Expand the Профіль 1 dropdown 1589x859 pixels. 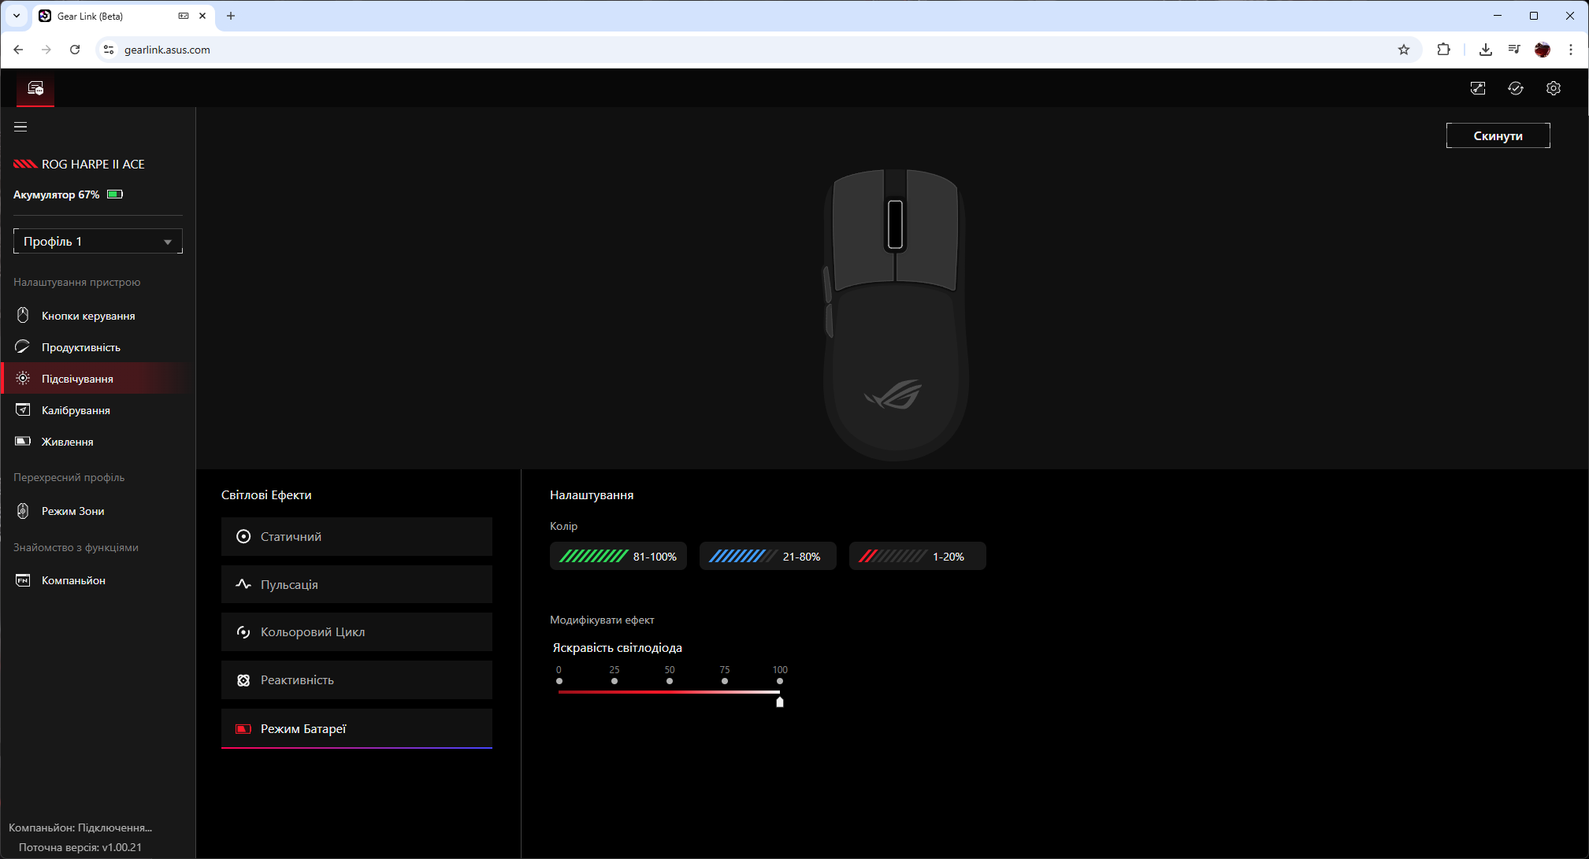[x=98, y=242]
